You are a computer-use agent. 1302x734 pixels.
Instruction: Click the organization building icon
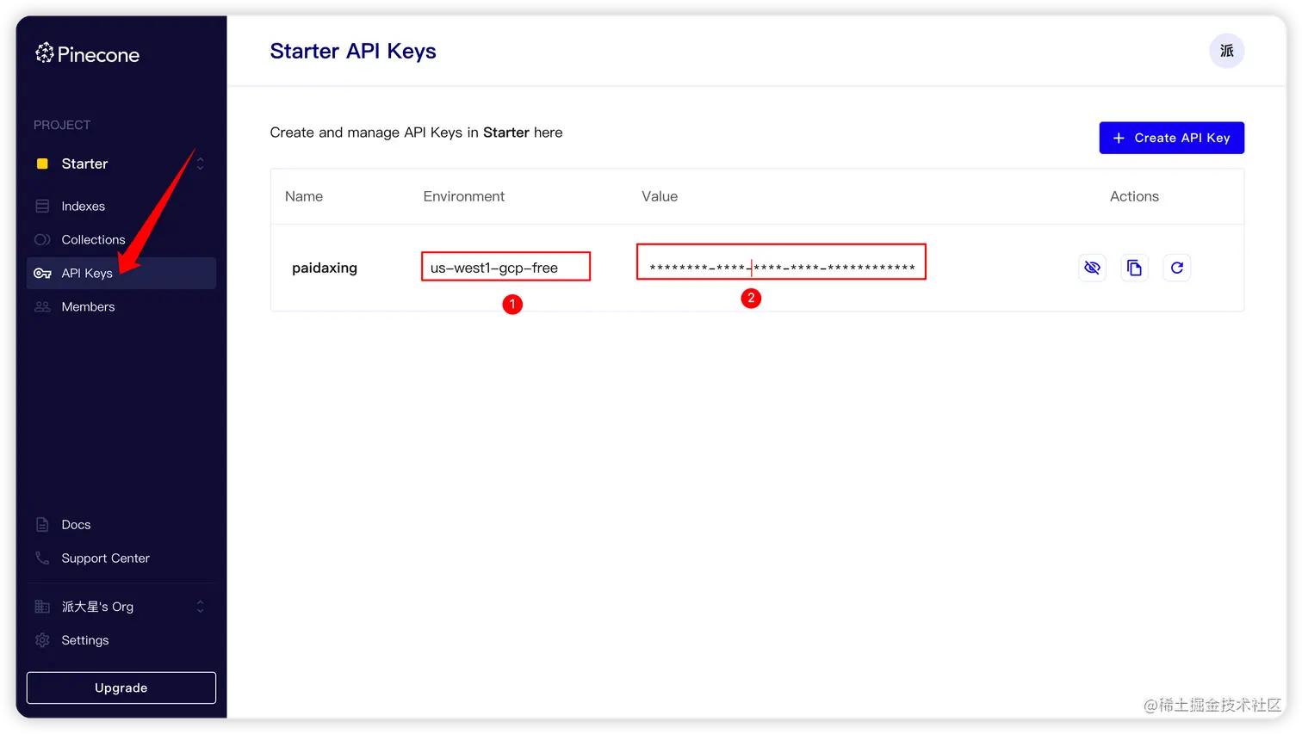[x=42, y=607]
